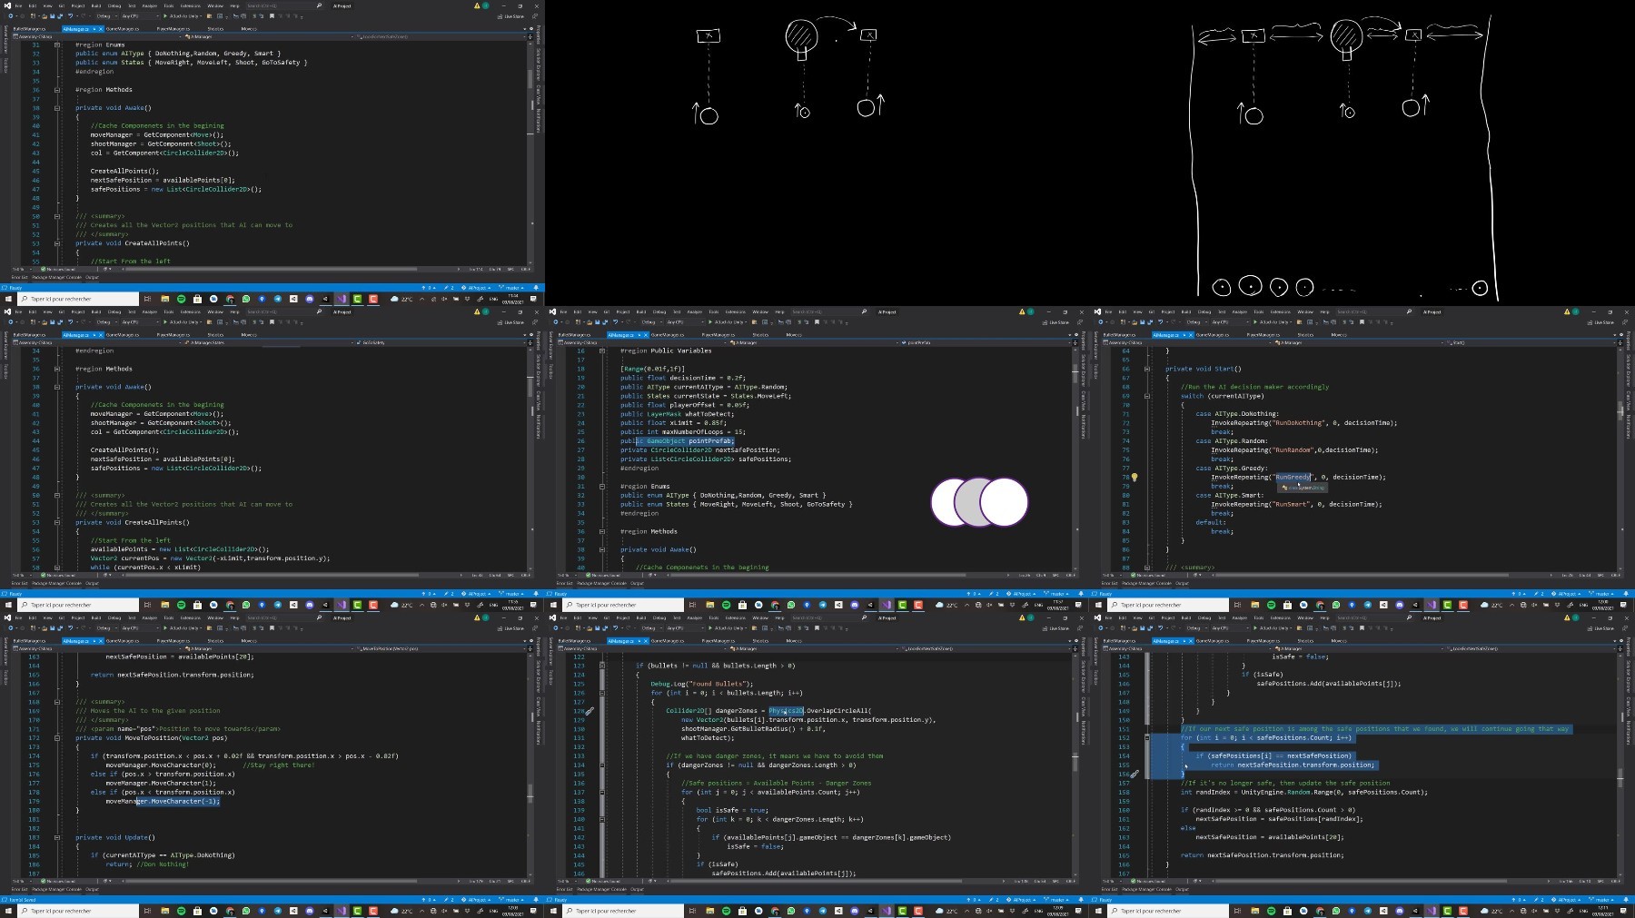
Task: Click the Undo icon in the window showing the OverlapCircleAll code
Action: click(x=615, y=627)
